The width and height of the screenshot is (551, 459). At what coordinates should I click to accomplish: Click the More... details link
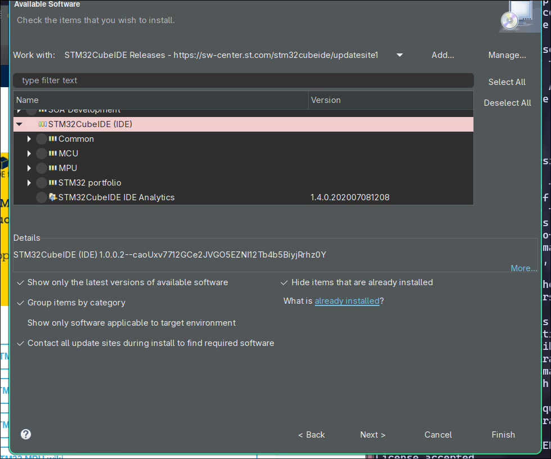[x=523, y=268]
